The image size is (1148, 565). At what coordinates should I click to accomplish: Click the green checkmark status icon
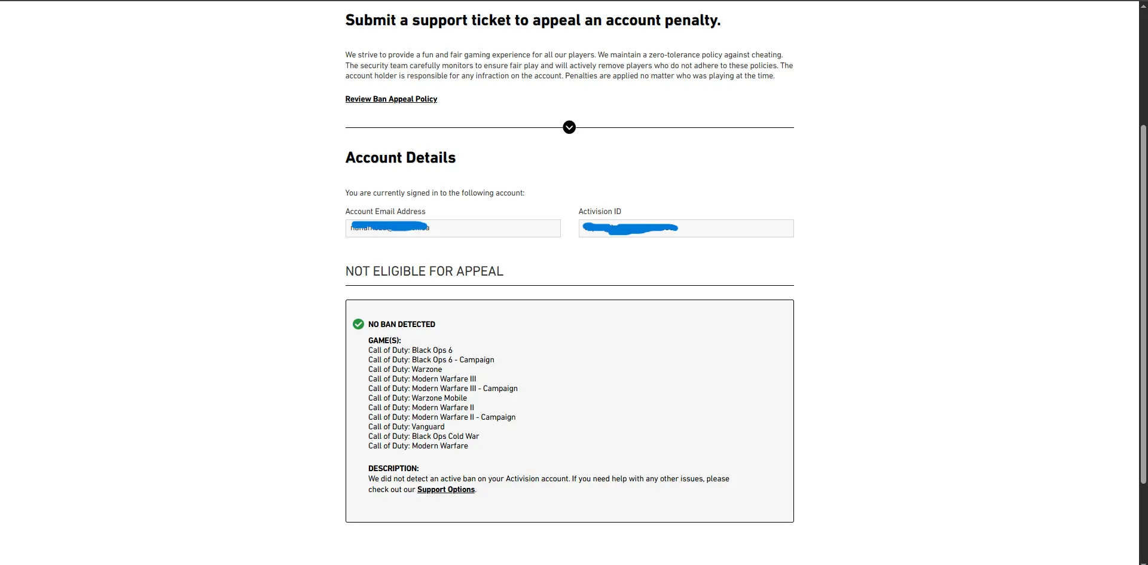click(358, 324)
